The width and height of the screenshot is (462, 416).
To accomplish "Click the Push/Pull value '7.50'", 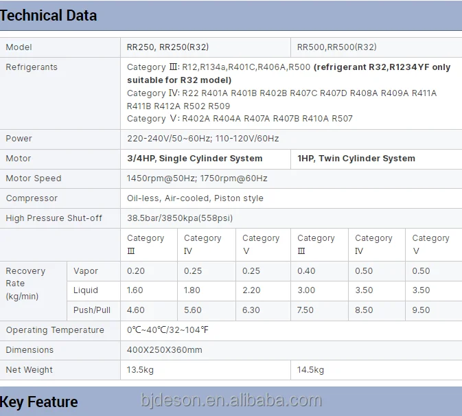I will point(305,310).
